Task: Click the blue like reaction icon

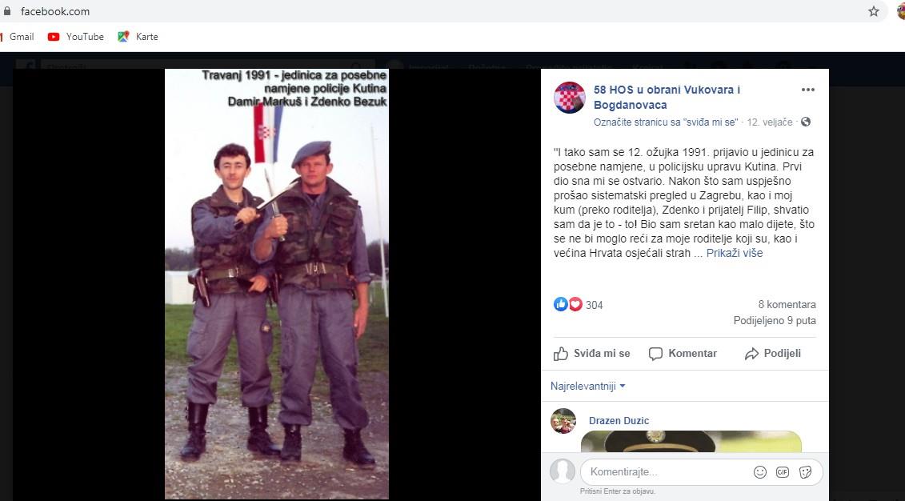Action: point(560,304)
